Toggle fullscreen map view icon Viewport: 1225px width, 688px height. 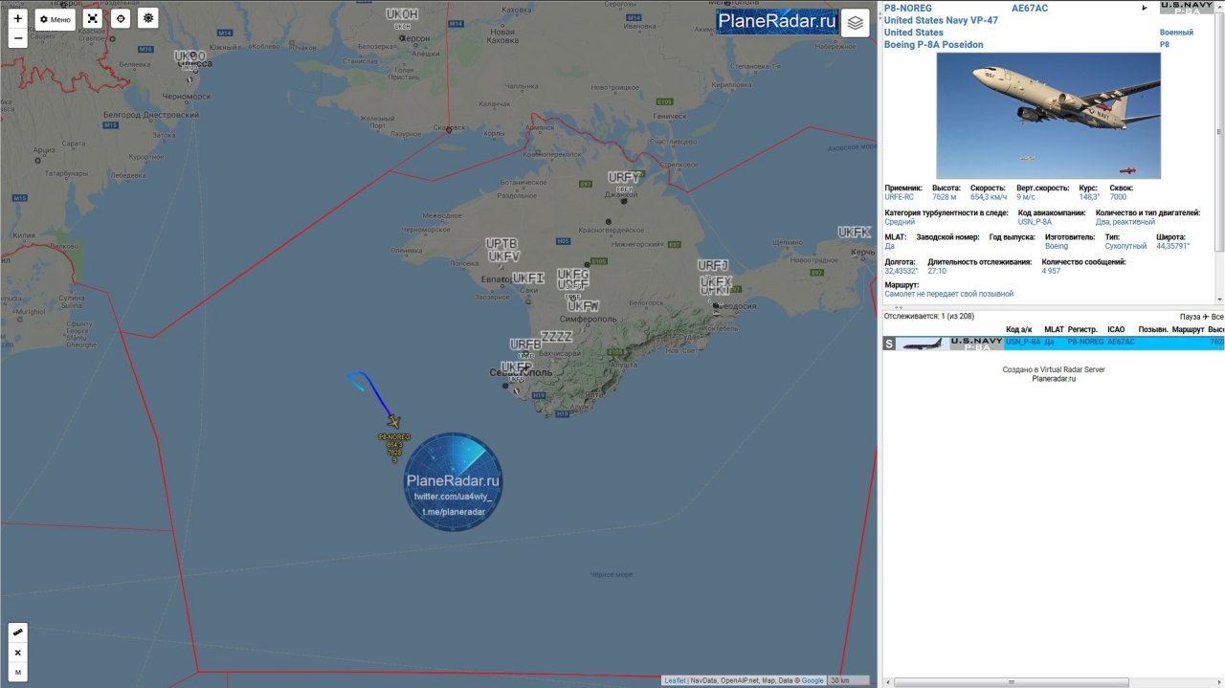[92, 19]
